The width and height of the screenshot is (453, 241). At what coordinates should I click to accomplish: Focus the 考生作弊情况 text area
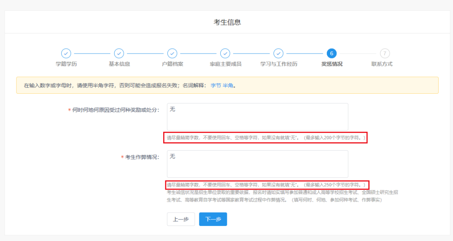pyautogui.click(x=257, y=164)
